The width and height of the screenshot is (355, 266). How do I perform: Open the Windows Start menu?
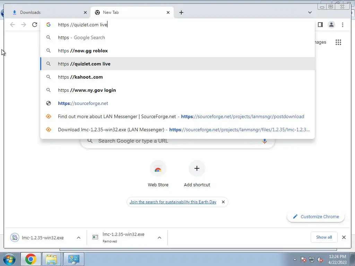tap(9, 259)
